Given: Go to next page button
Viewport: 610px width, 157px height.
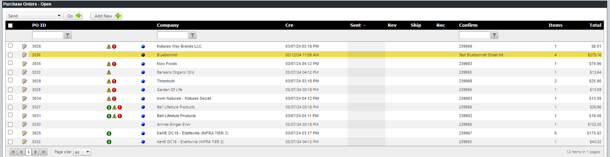Looking at the screenshot, I should coord(36,152).
